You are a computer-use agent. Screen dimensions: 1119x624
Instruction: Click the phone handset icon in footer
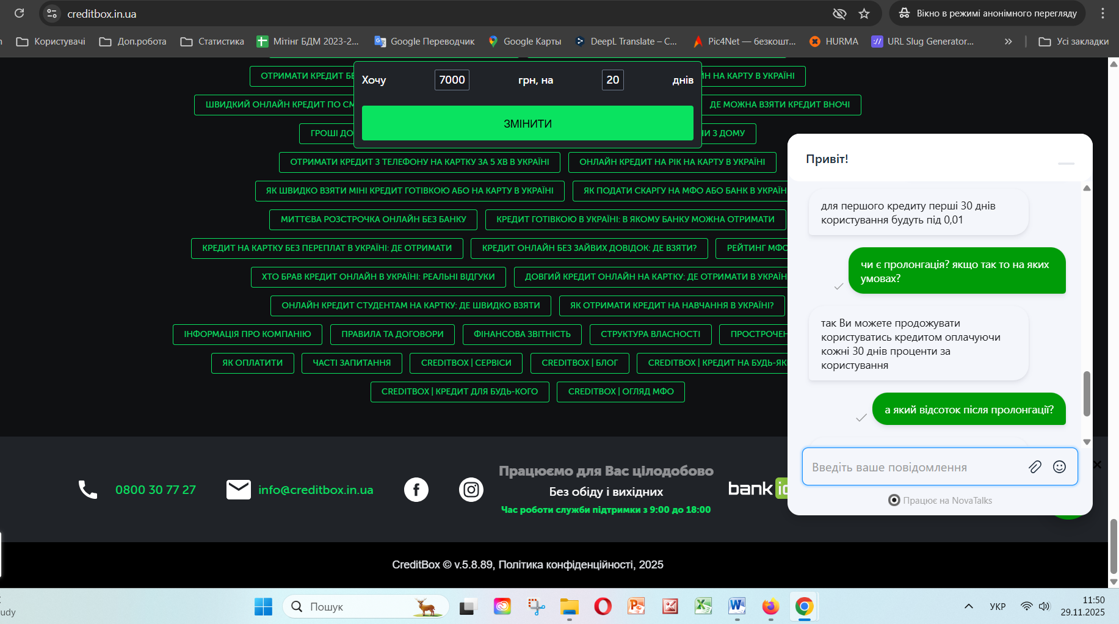(88, 490)
